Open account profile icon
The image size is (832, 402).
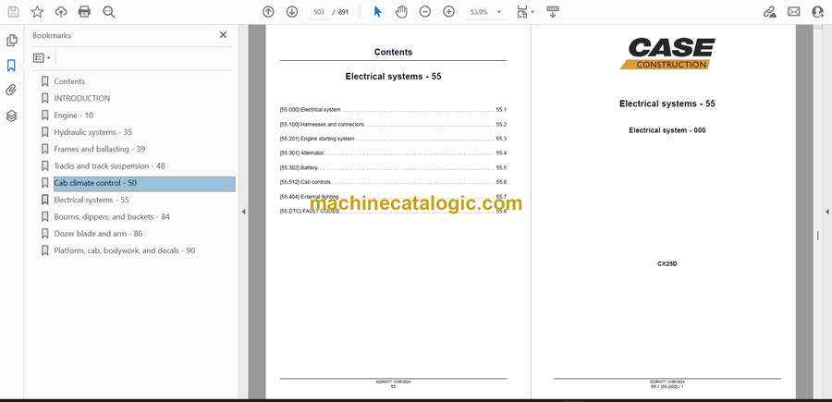point(818,12)
